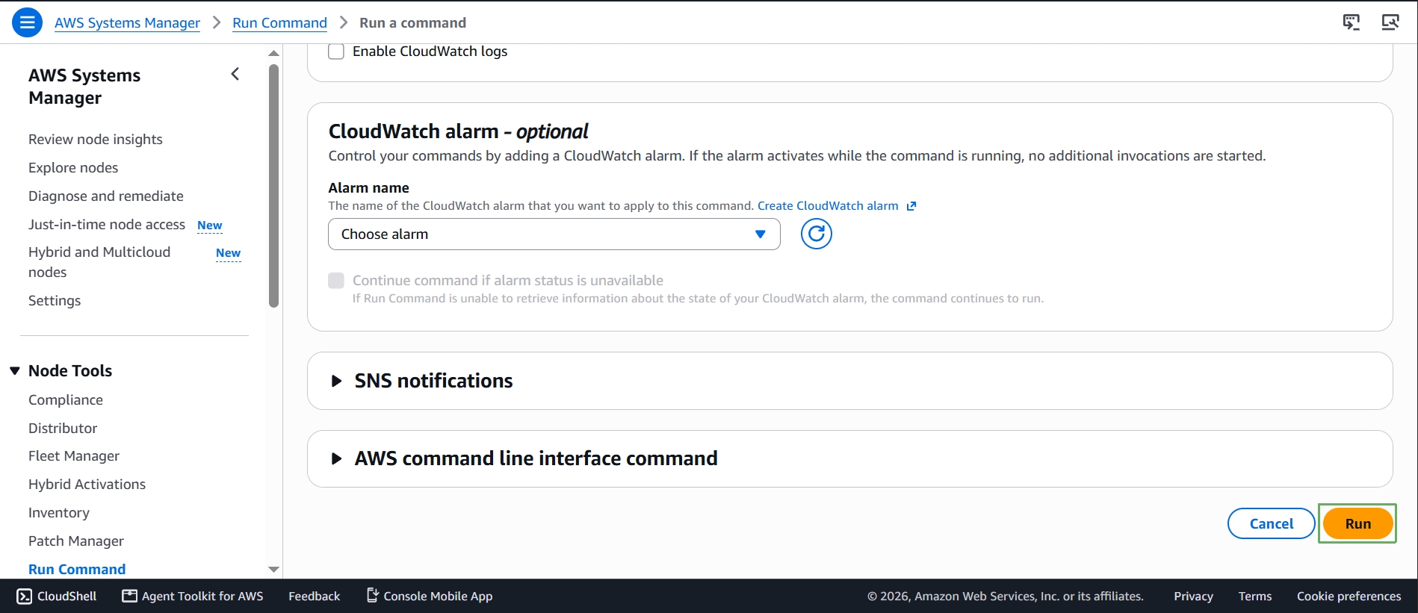This screenshot has height=613, width=1418.
Task: Open Hybrid and Multicloud nodes
Action: (x=99, y=262)
